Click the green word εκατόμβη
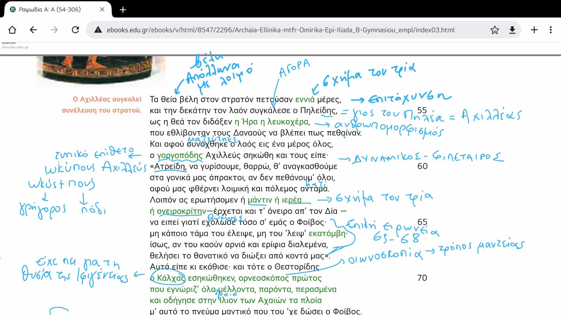This screenshot has width=561, height=315. coord(327,233)
